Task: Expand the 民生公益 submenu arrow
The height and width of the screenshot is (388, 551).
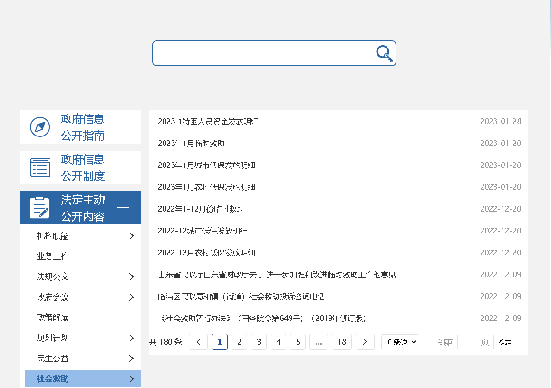Action: [131, 359]
